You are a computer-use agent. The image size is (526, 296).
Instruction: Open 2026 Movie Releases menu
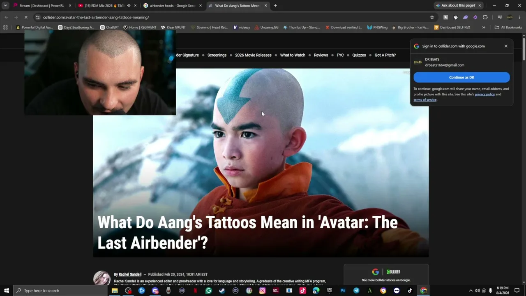tap(253, 55)
